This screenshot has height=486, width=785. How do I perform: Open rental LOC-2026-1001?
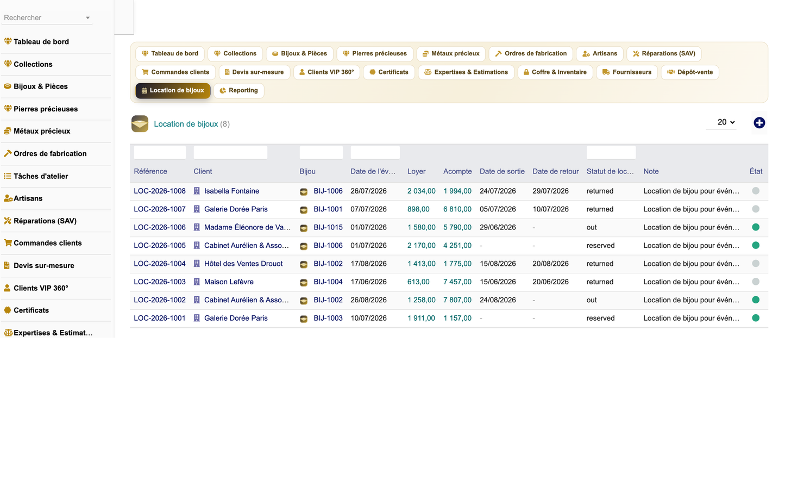(x=160, y=319)
